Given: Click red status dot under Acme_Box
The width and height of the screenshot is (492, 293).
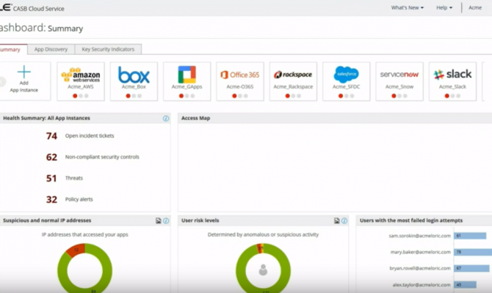Looking at the screenshot, I should [x=128, y=96].
